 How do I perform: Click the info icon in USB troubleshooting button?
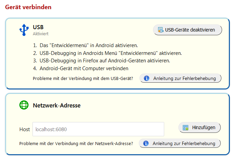147,78
